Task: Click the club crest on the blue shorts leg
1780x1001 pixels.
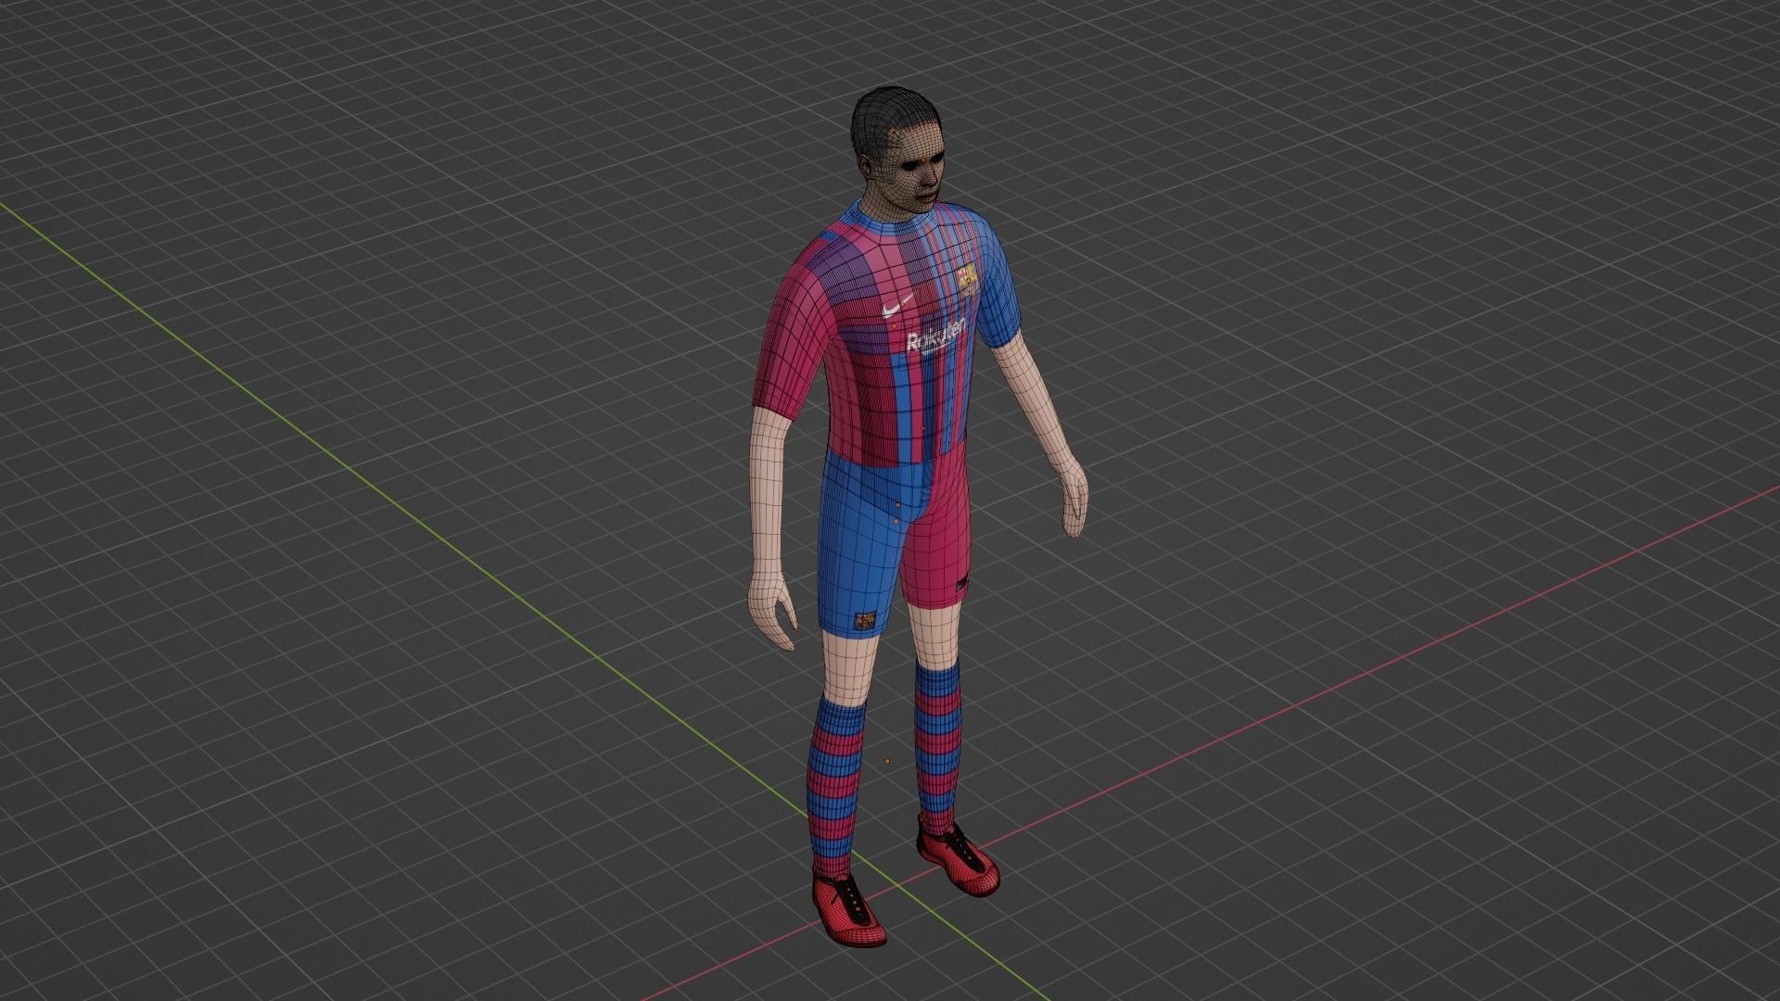Action: click(x=864, y=621)
